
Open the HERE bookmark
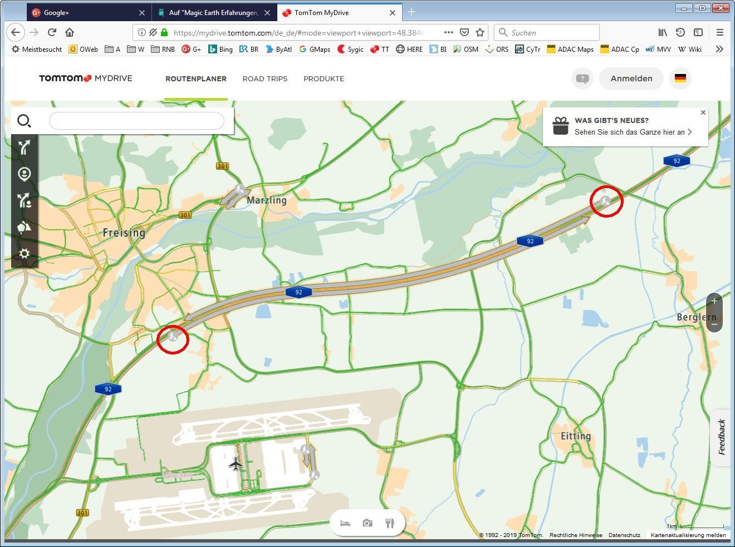click(x=409, y=49)
